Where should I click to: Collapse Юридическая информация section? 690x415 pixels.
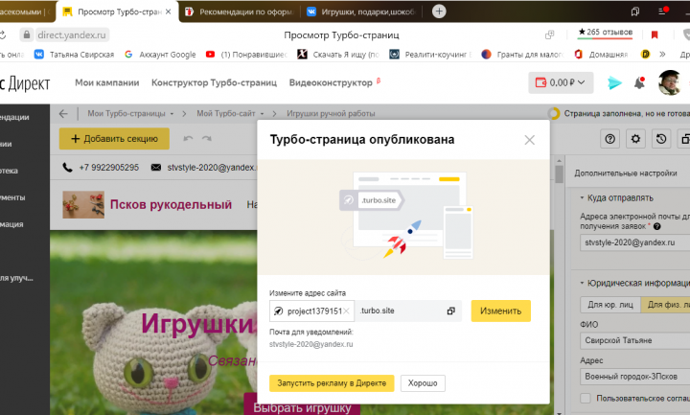pos(634,283)
